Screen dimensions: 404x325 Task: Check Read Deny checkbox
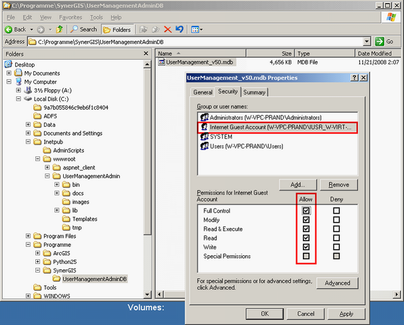tap(336, 238)
